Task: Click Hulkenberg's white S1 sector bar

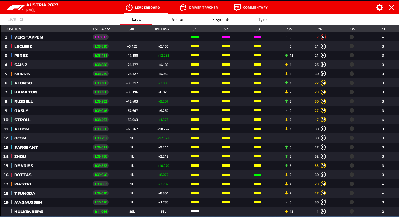Action: click(195, 211)
